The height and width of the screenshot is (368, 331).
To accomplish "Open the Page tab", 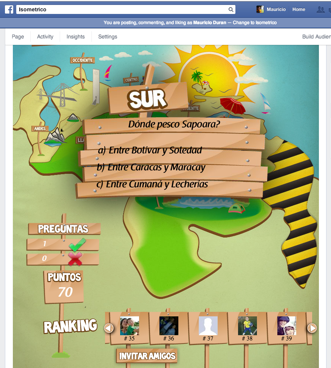I will (x=18, y=37).
